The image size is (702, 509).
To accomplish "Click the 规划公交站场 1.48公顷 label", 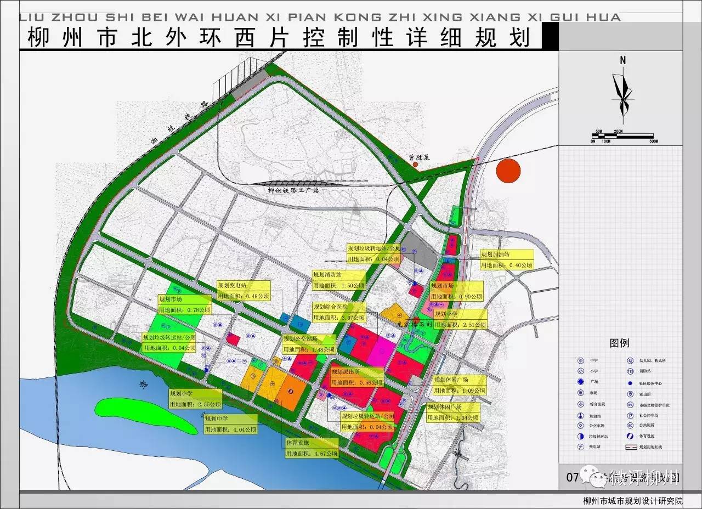I will coord(309,344).
